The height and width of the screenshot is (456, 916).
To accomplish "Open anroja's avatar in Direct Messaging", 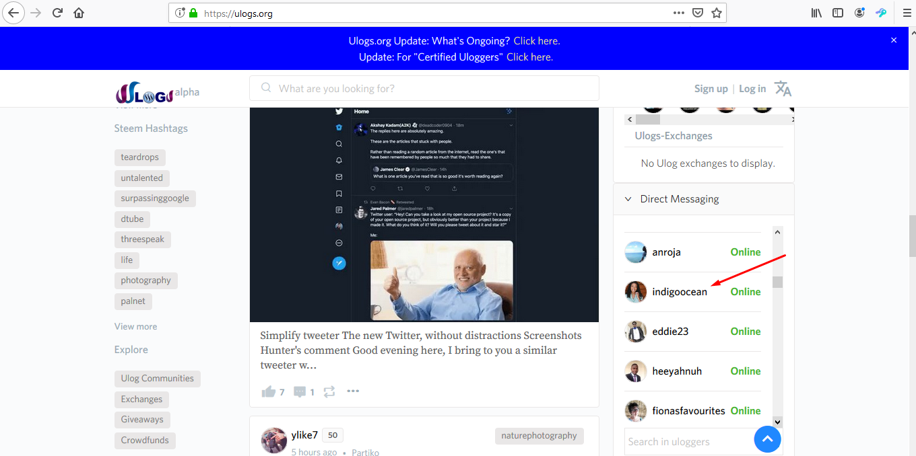I will [636, 252].
